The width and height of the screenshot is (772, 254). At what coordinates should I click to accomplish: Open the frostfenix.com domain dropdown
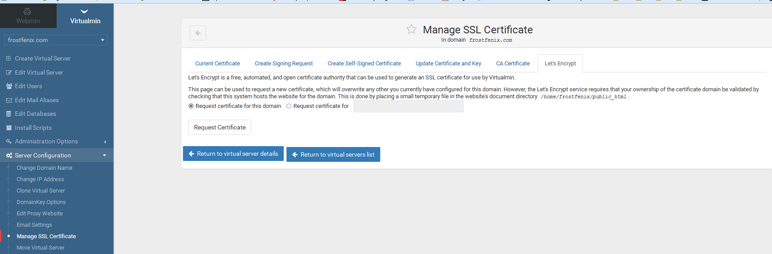tap(56, 40)
